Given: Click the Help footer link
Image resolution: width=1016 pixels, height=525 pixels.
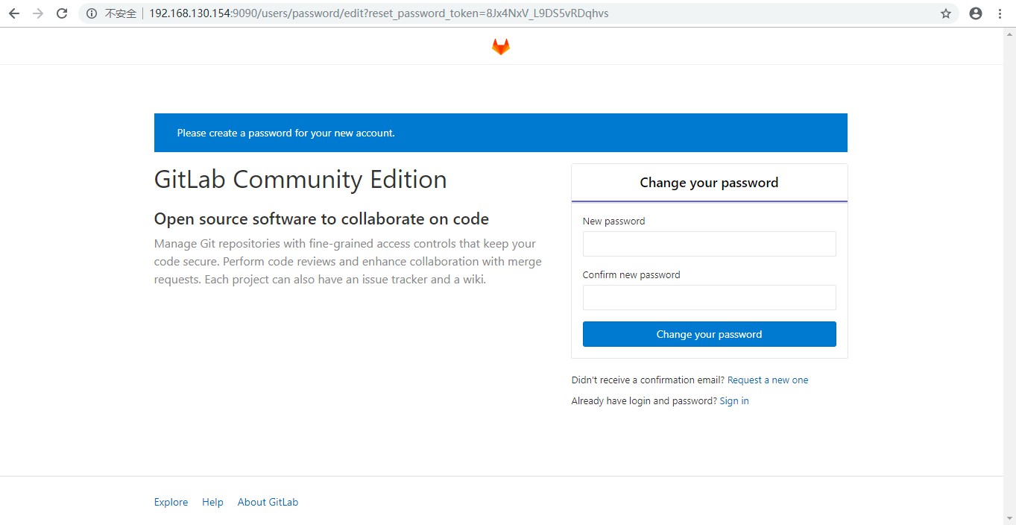Looking at the screenshot, I should pyautogui.click(x=212, y=503).
